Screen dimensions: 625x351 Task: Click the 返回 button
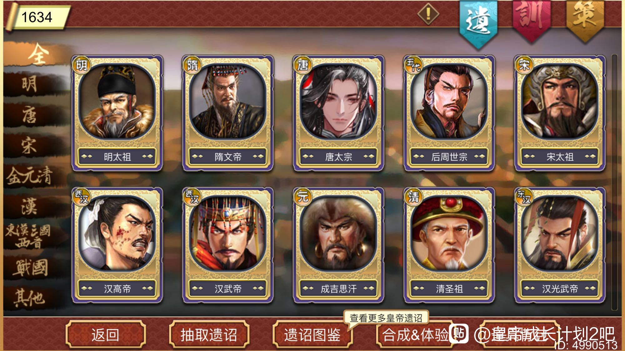coord(106,335)
